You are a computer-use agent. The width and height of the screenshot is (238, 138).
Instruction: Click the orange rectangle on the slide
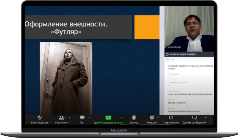click(x=147, y=27)
